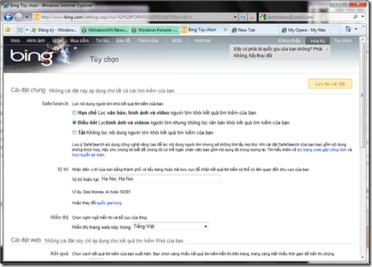
Task: Click the Refresh page icon
Action: point(243,17)
